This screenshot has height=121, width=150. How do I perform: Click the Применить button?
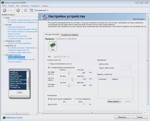click(122, 117)
